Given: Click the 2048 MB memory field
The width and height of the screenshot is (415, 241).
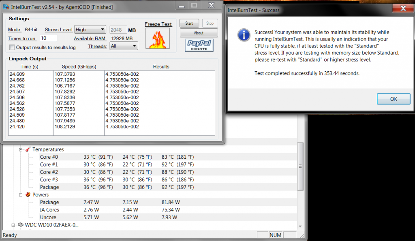Looking at the screenshot, I should point(118,30).
